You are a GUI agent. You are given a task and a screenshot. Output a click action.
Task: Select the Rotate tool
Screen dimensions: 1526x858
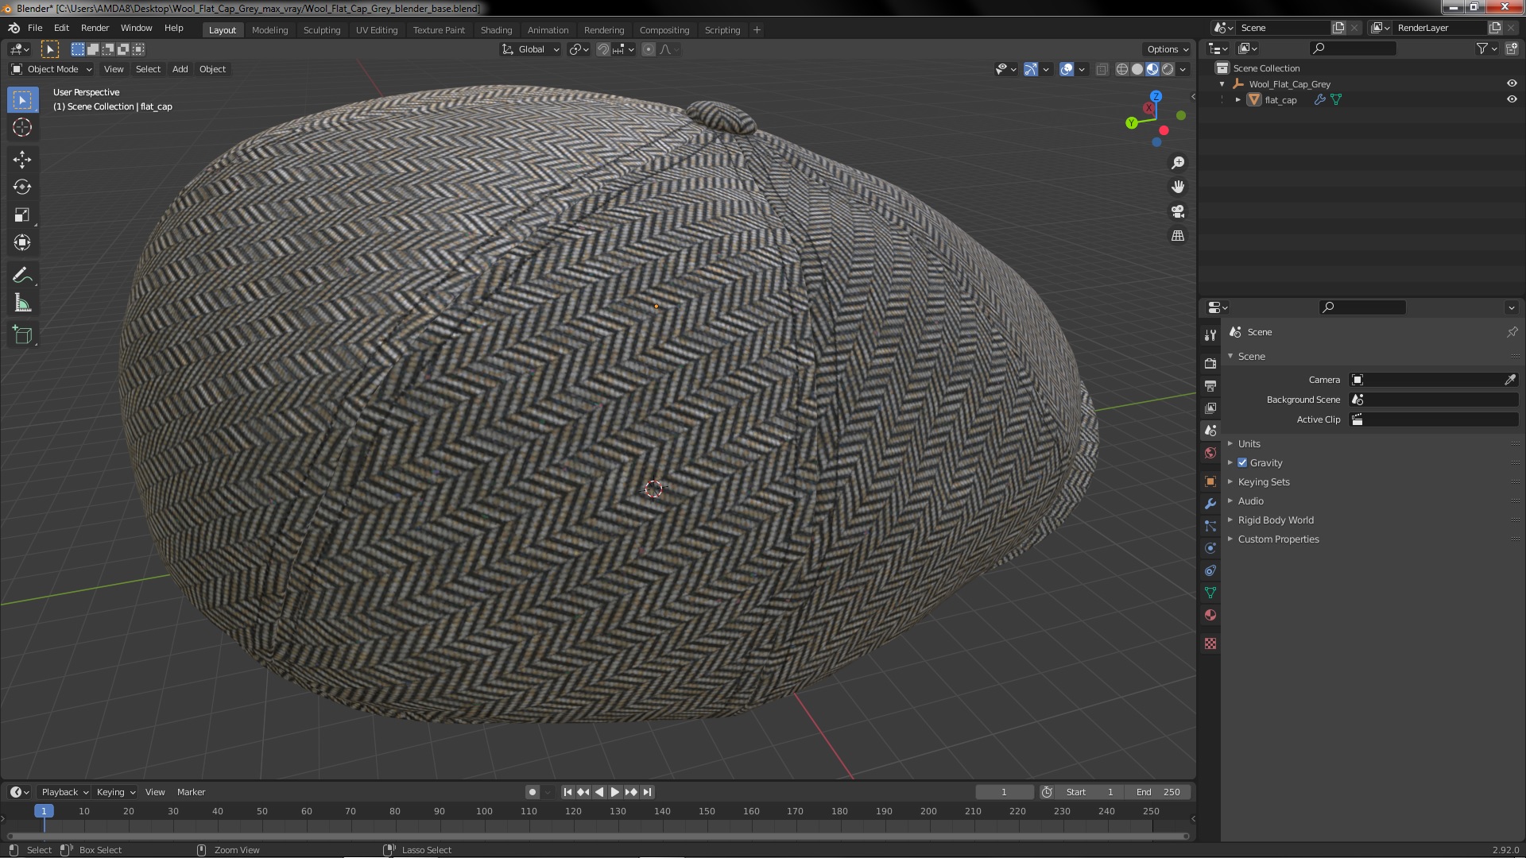coord(22,187)
